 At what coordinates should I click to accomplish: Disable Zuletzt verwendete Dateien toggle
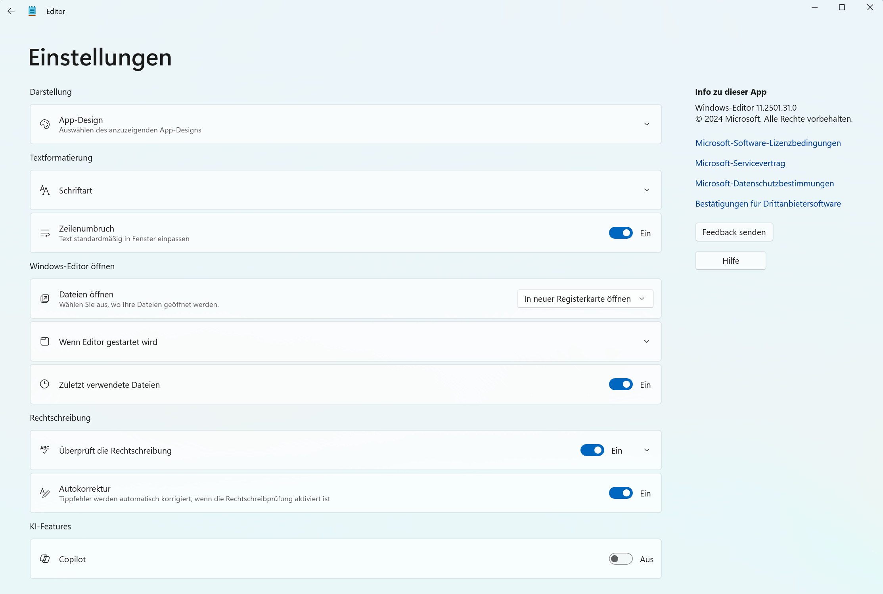[x=621, y=385]
